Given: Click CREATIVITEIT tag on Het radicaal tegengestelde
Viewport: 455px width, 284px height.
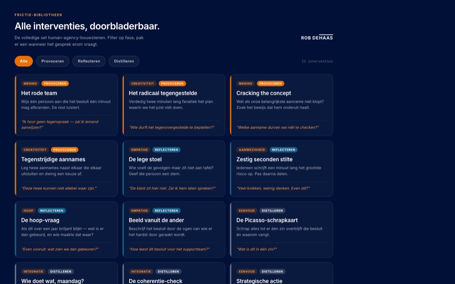Looking at the screenshot, I should tap(142, 84).
